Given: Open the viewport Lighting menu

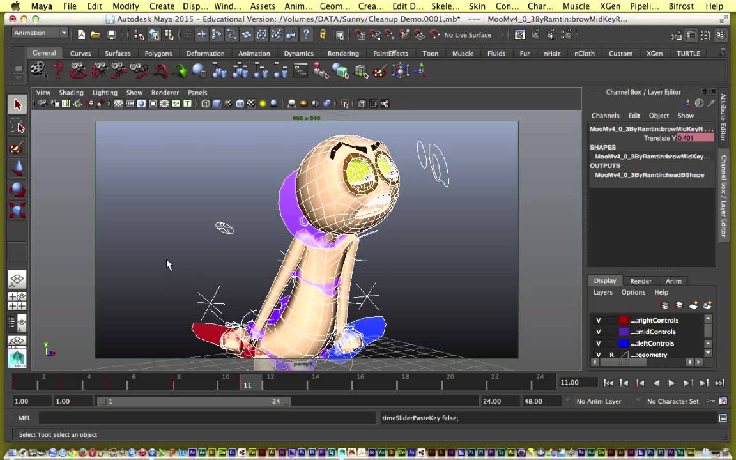Looking at the screenshot, I should (x=105, y=93).
